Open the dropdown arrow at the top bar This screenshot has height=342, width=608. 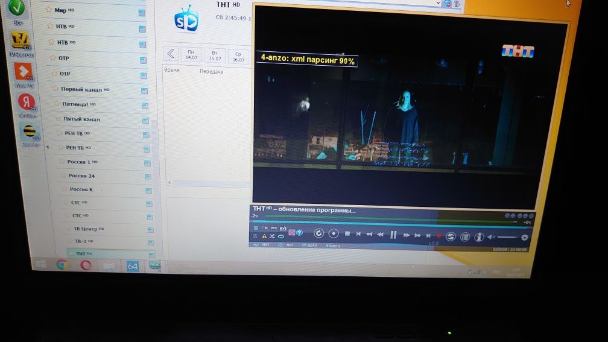pyautogui.click(x=438, y=2)
